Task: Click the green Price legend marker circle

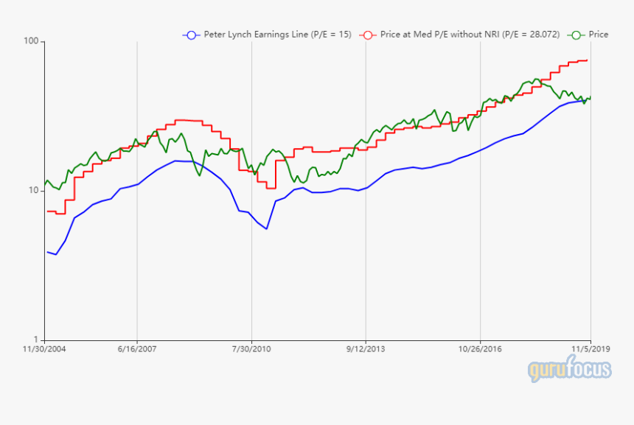Action: [576, 35]
